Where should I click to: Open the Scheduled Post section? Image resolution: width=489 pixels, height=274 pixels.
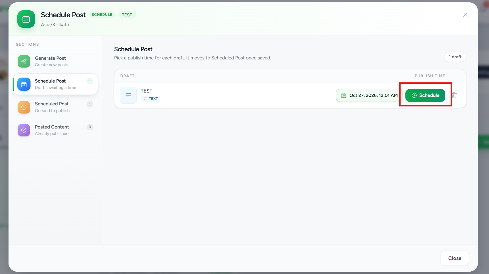pos(55,107)
